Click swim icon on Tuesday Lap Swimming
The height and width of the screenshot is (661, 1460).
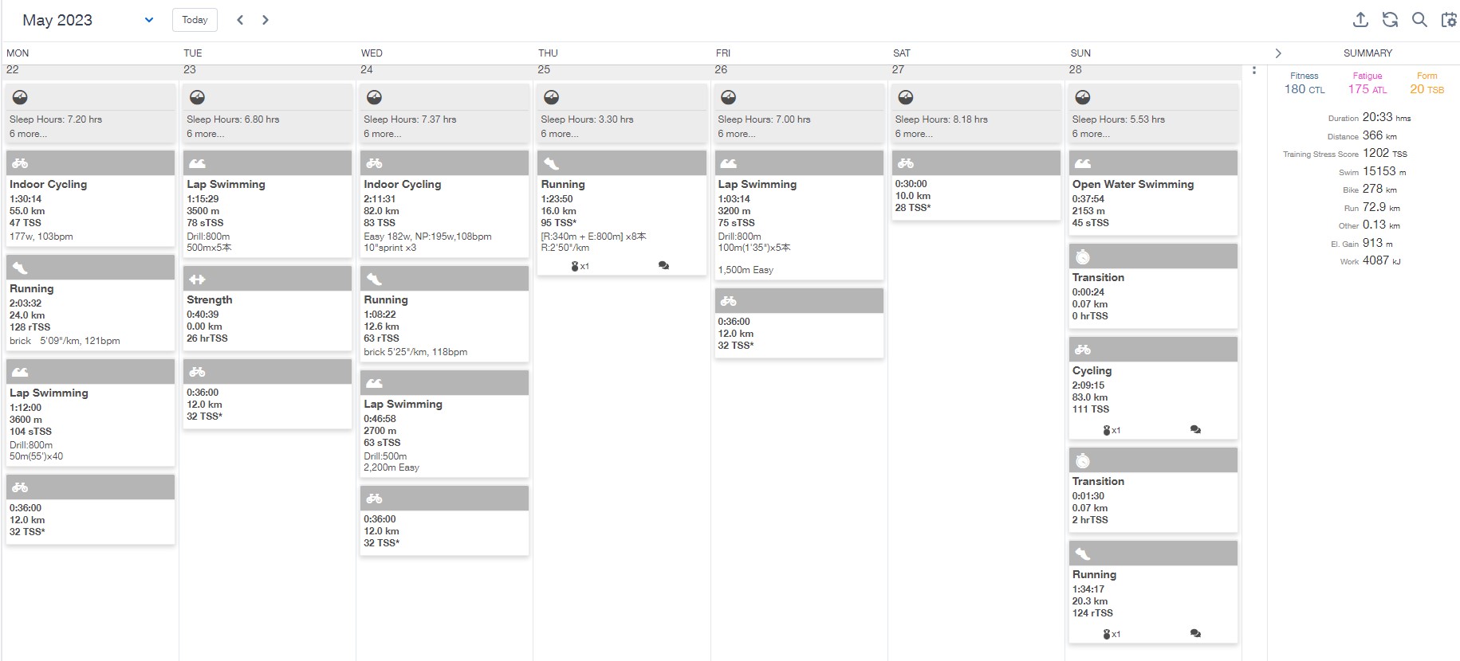click(x=197, y=163)
